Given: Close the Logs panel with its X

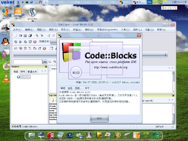Looking at the screenshot, I should pos(173,96).
